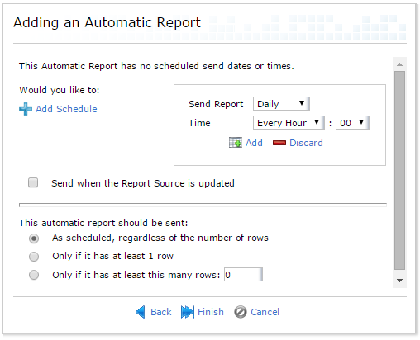This screenshot has height=340, width=420.
Task: Click the scrollbar up arrow
Action: coord(399,64)
